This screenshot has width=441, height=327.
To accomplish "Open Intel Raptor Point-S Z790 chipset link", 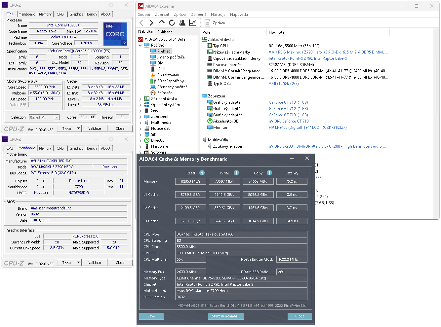I will point(308,58).
